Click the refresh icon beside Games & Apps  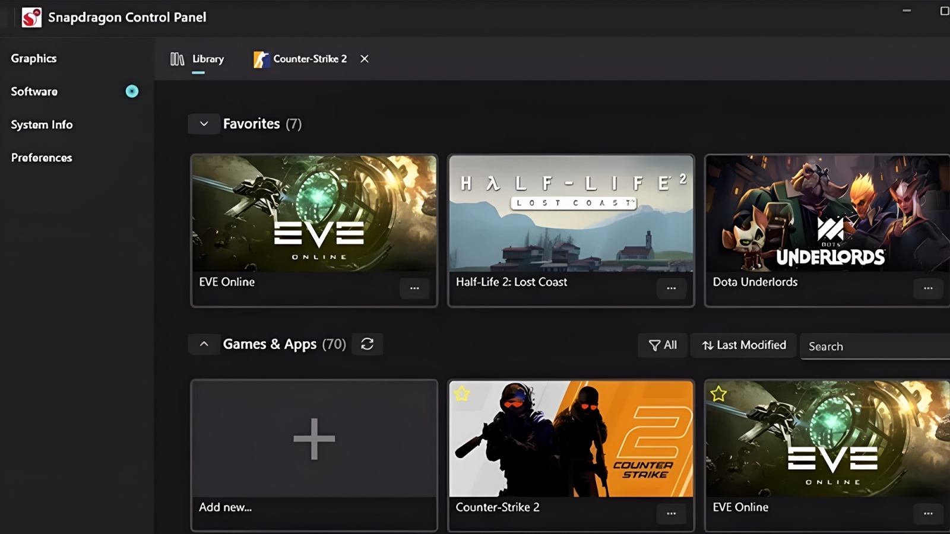[x=367, y=344]
